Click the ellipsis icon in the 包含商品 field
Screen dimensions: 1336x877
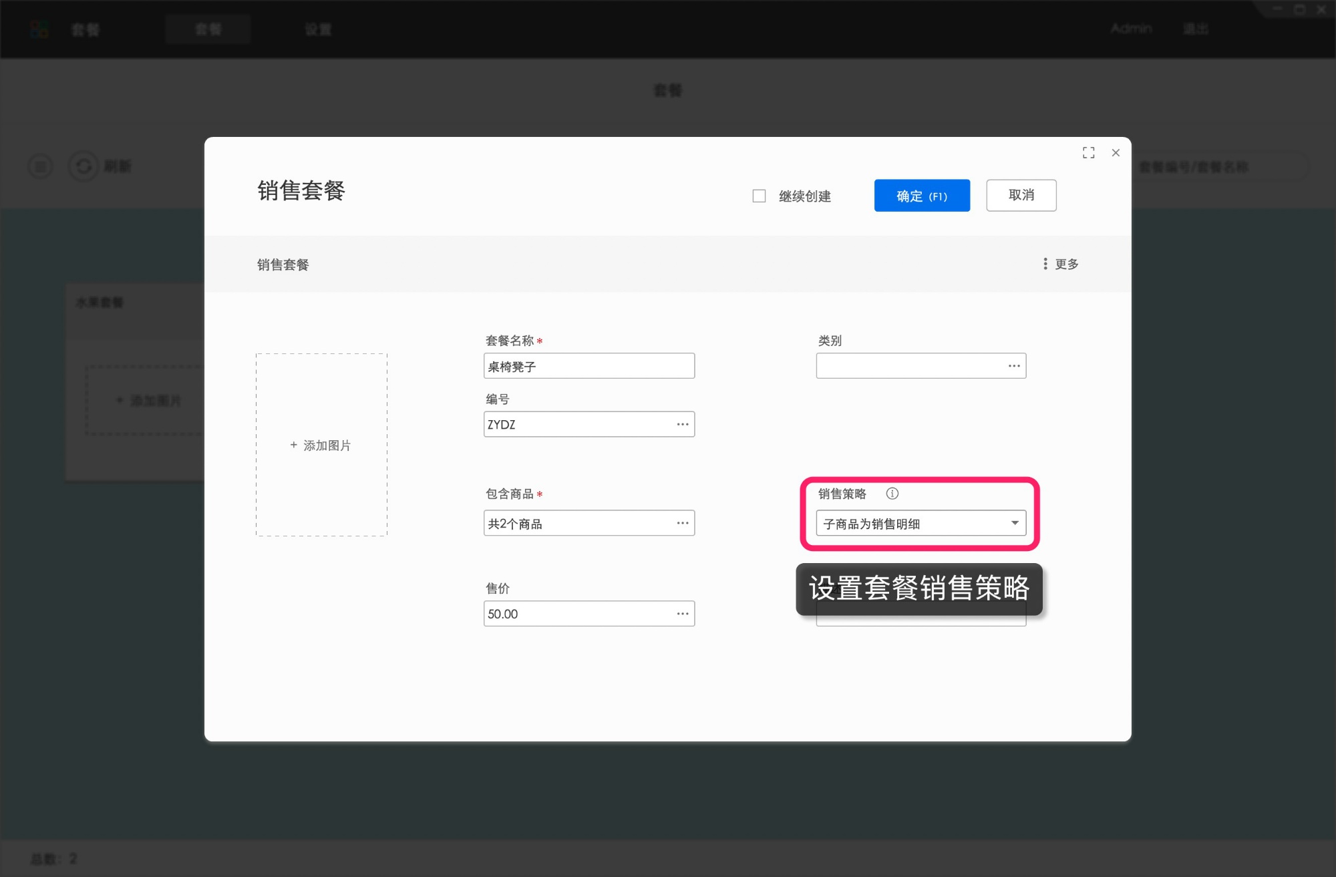[682, 522]
